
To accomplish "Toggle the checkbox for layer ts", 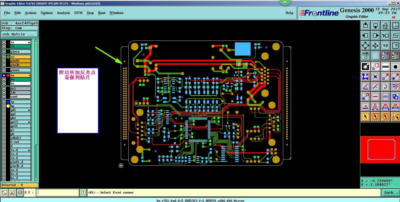I will coord(4,46).
